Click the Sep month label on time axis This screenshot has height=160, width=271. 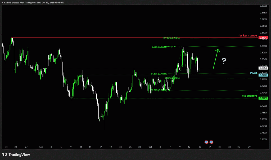click(x=41, y=147)
